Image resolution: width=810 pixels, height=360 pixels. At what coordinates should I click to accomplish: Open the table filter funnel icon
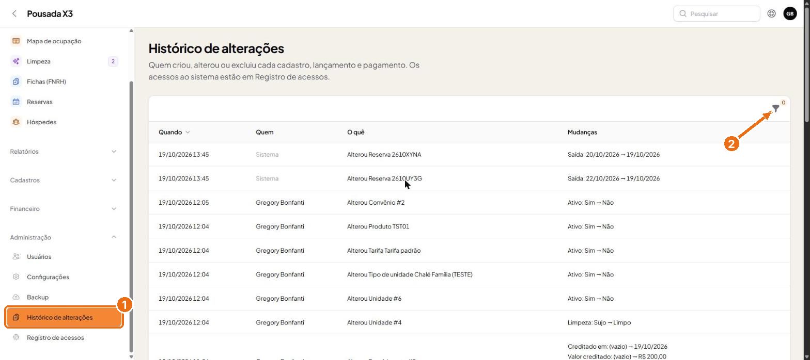pyautogui.click(x=775, y=108)
